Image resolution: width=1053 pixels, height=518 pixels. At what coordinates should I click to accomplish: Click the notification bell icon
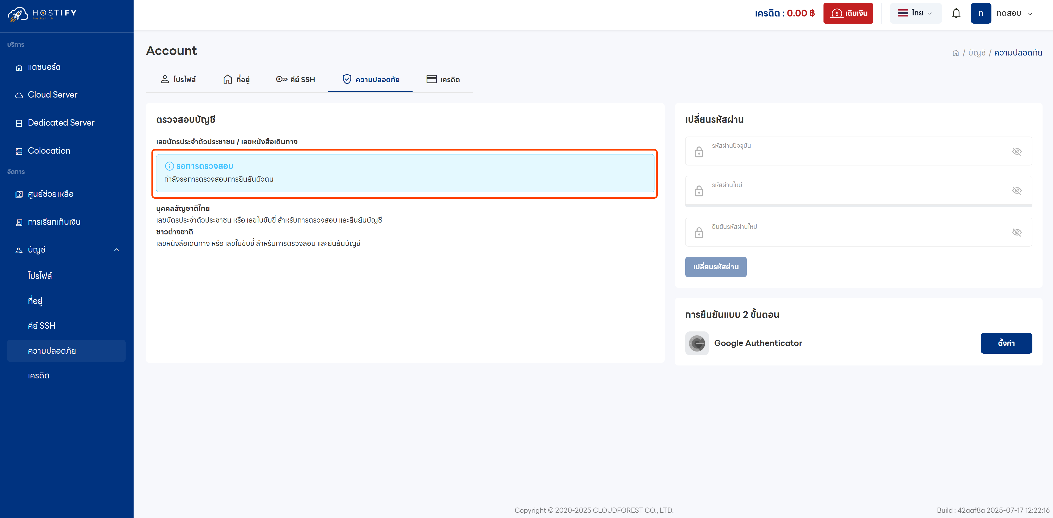[x=956, y=13]
